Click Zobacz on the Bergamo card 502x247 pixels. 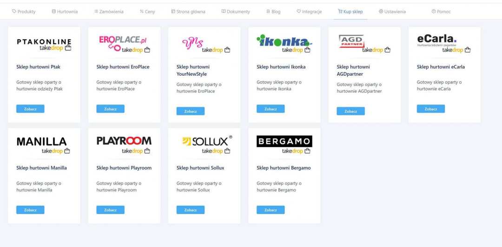271,210
